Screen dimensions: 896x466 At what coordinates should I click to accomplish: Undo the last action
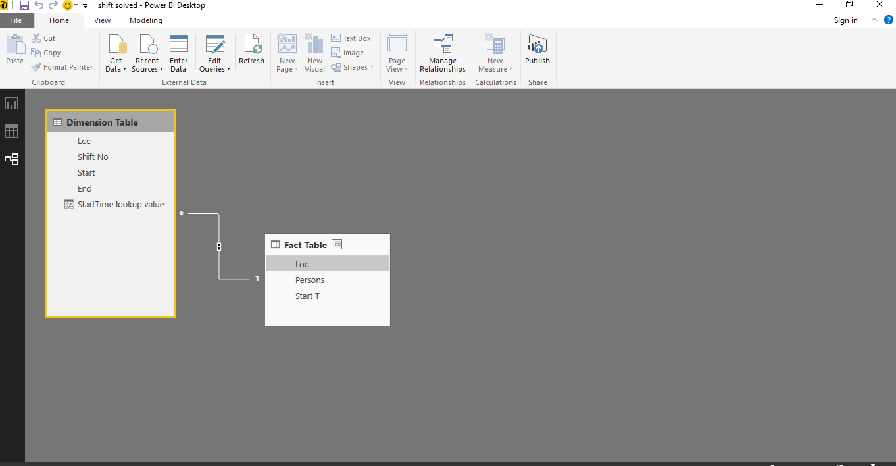click(x=39, y=5)
